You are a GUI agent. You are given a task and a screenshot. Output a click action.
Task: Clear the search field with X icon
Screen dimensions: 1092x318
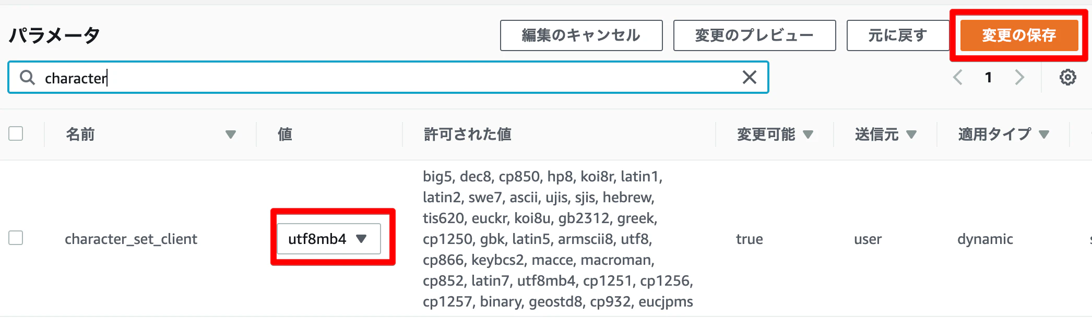tap(750, 77)
